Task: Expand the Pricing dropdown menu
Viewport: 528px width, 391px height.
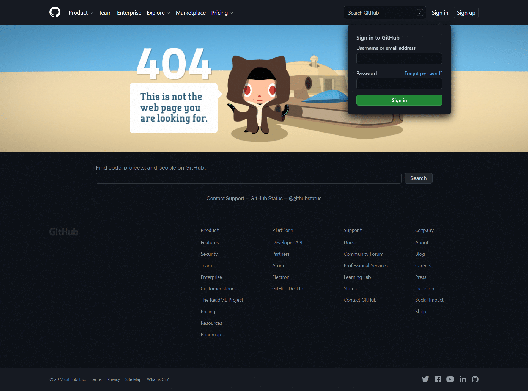Action: [222, 12]
